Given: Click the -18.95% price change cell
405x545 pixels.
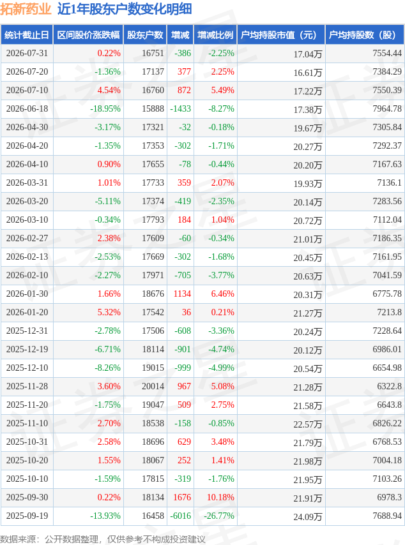Looking at the screenshot, I should [x=105, y=108].
